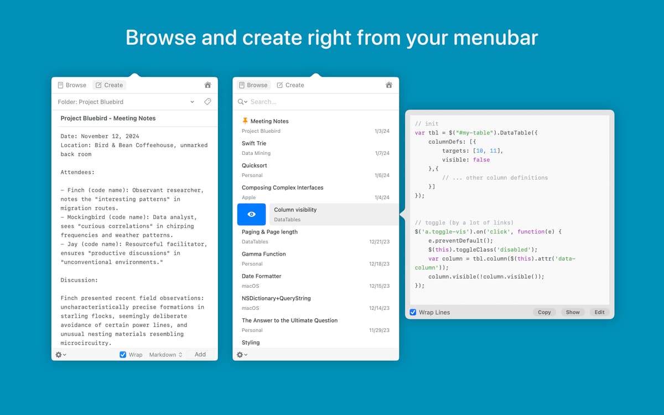Click the magnifier search options icon
The width and height of the screenshot is (664, 415).
click(x=242, y=102)
